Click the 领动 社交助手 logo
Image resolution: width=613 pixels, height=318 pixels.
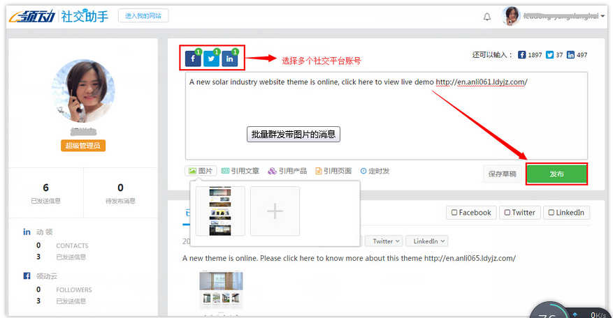pos(59,16)
